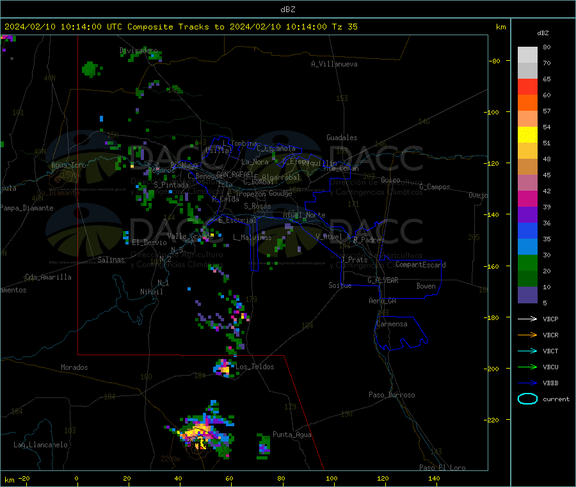
Task: Click the Carmensa map label
Action: [x=392, y=324]
